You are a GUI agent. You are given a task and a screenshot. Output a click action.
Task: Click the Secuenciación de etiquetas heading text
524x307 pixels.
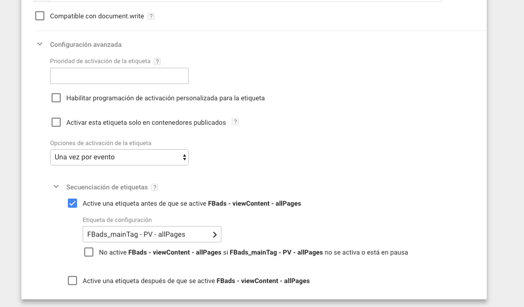(107, 187)
